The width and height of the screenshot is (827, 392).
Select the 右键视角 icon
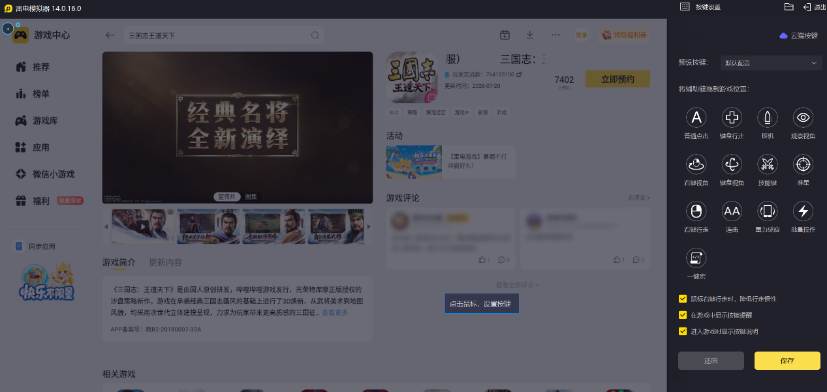pyautogui.click(x=696, y=164)
